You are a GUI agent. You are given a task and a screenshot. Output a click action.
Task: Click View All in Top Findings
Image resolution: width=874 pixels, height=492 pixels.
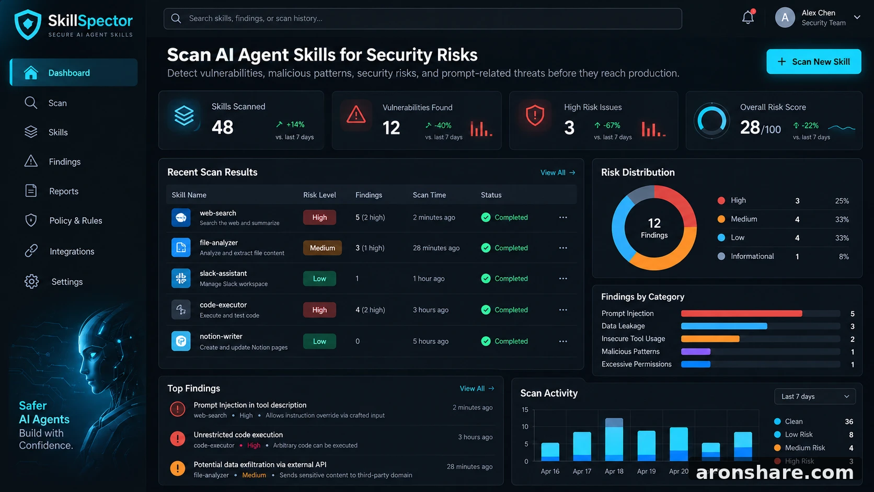coord(477,388)
